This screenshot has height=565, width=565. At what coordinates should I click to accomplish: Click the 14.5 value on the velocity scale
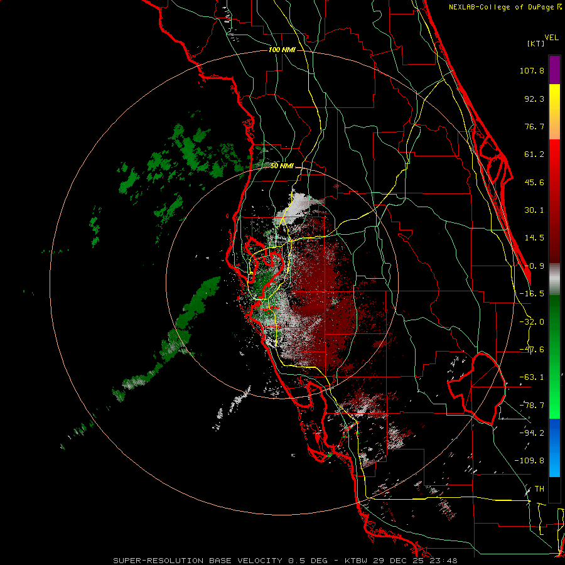point(534,238)
